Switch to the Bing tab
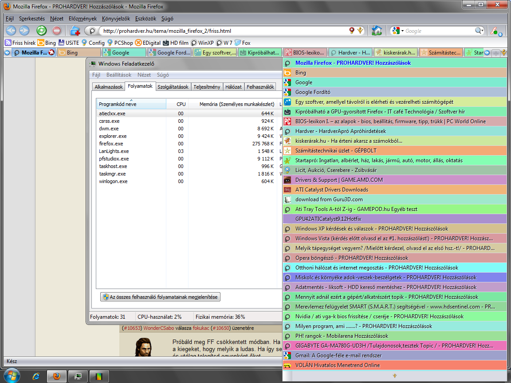Viewport: 511px width, 383px height. pos(79,52)
